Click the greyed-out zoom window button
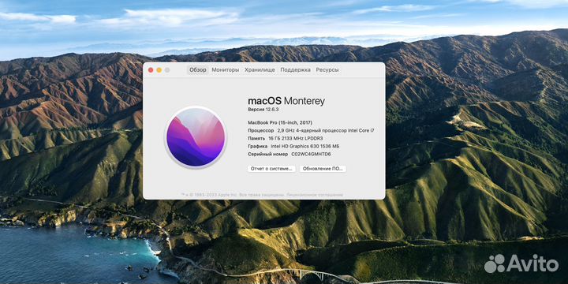Image resolution: width=568 pixels, height=284 pixels. tap(167, 70)
